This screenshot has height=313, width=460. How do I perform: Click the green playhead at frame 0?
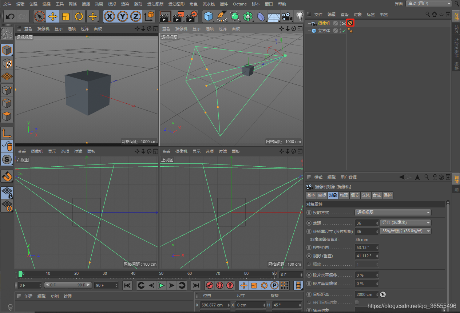tap(20, 274)
